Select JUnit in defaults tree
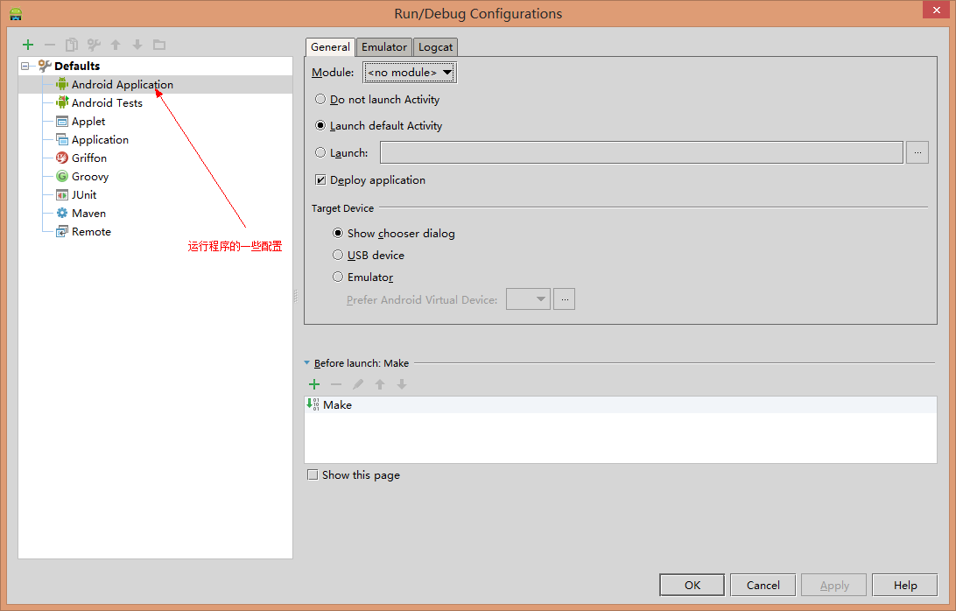Viewport: 956px width, 611px height. click(84, 194)
